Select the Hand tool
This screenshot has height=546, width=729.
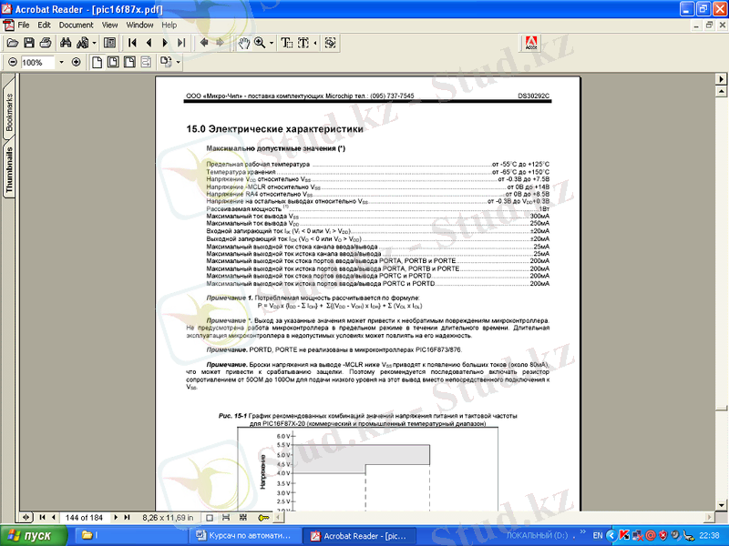[x=244, y=43]
